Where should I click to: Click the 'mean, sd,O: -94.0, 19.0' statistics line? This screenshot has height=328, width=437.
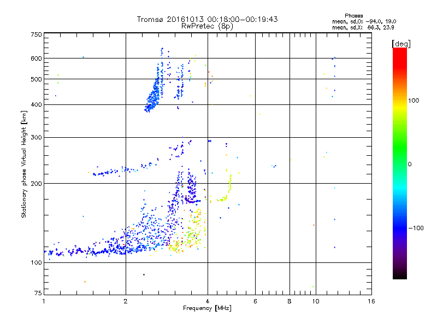pyautogui.click(x=364, y=21)
